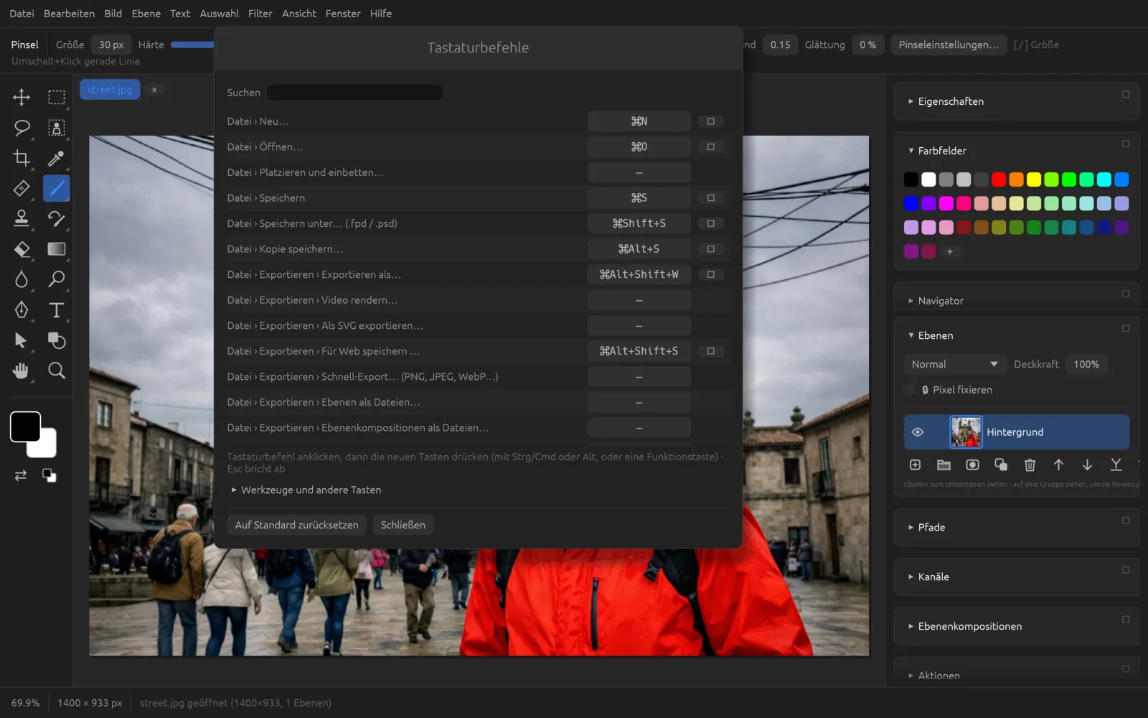The image size is (1148, 718).
Task: Open Pinseleinstellungen… brush settings
Action: point(949,45)
